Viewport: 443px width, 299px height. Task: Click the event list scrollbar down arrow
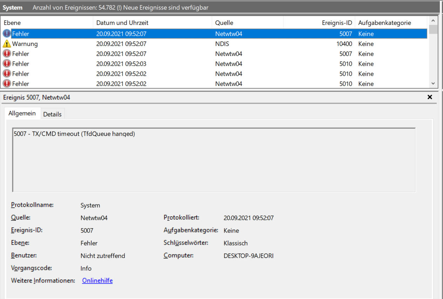click(x=433, y=83)
